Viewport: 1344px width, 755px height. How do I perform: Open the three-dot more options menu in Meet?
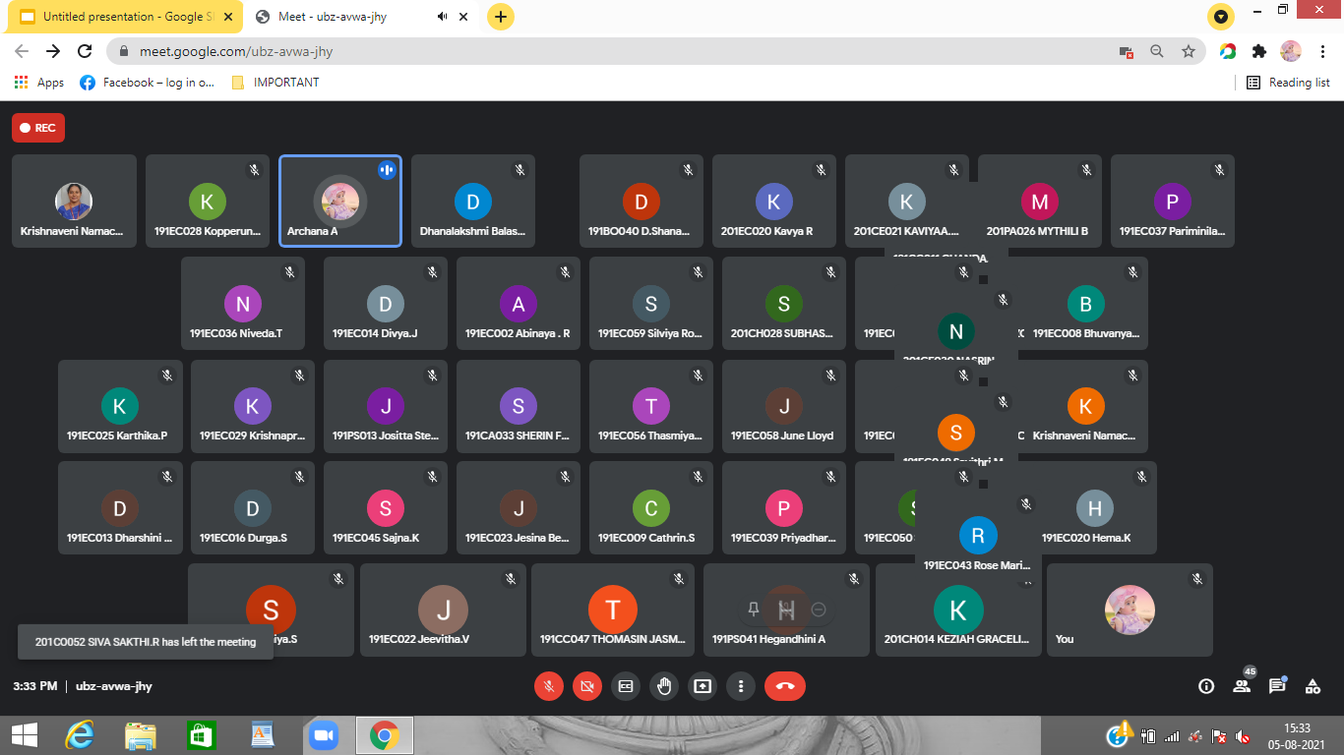741,686
